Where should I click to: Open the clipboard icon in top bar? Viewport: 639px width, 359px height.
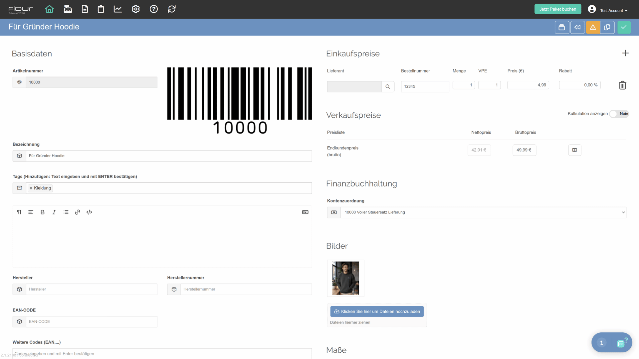(101, 9)
